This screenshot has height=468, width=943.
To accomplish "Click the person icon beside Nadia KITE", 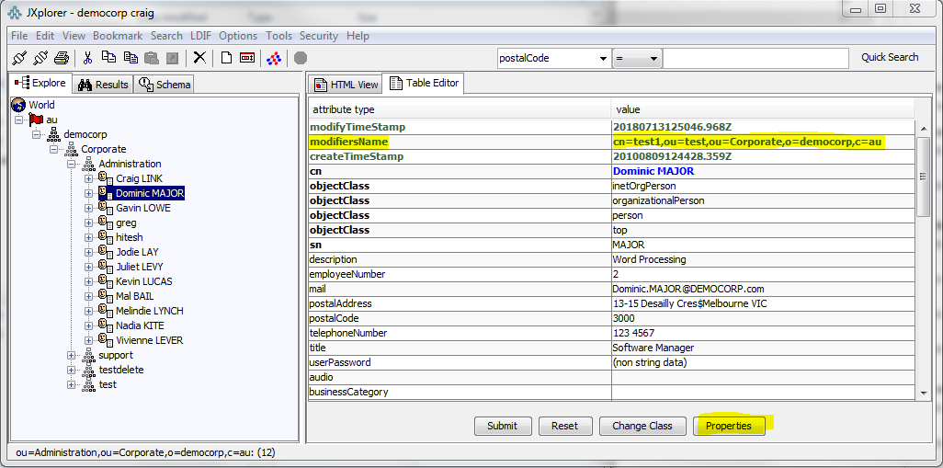I will pyautogui.click(x=106, y=325).
